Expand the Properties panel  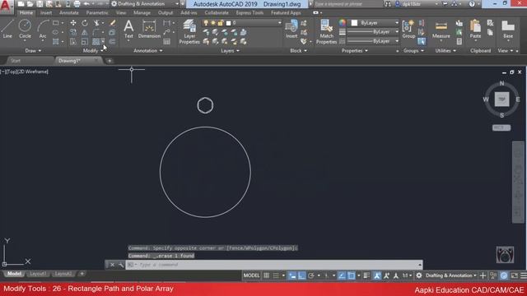355,51
